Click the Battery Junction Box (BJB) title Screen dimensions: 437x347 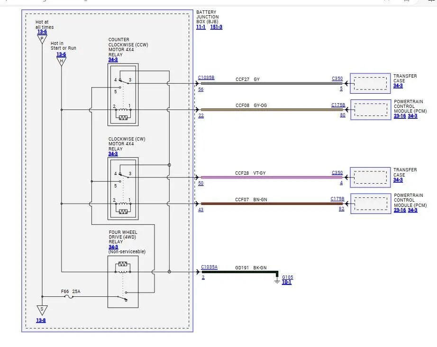pyautogui.click(x=207, y=17)
